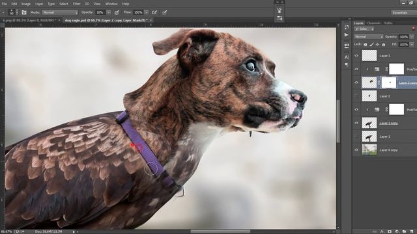Viewport: 417px width, 234px height.
Task: Hide Layer 2 copy with eye icon
Action: point(356,83)
